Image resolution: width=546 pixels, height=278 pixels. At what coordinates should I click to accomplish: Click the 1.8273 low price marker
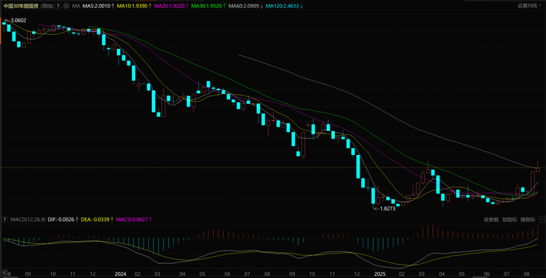coord(386,209)
